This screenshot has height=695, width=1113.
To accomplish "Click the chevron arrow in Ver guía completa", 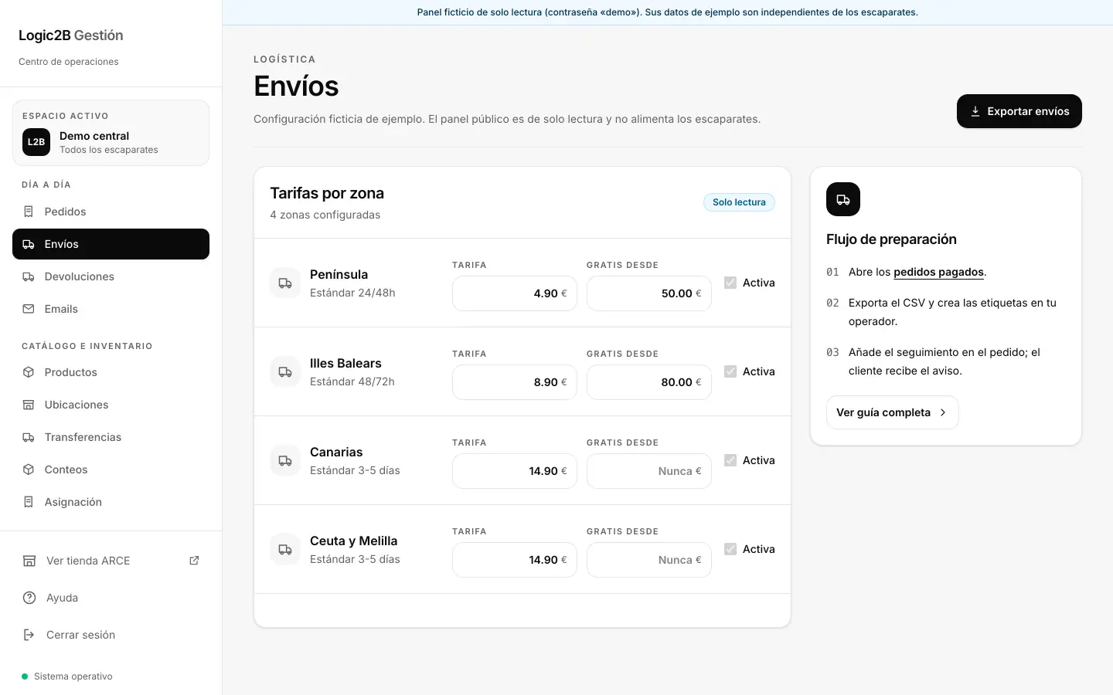I will 943,412.
